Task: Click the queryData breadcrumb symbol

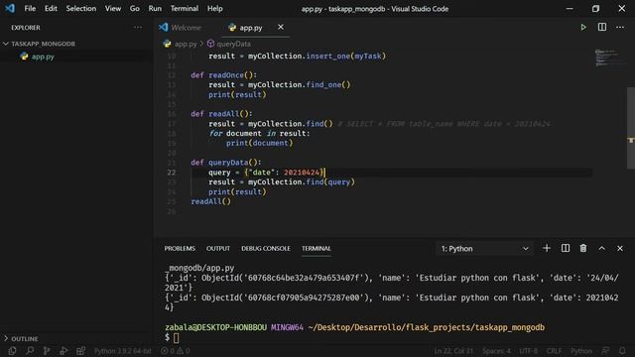Action: (233, 44)
